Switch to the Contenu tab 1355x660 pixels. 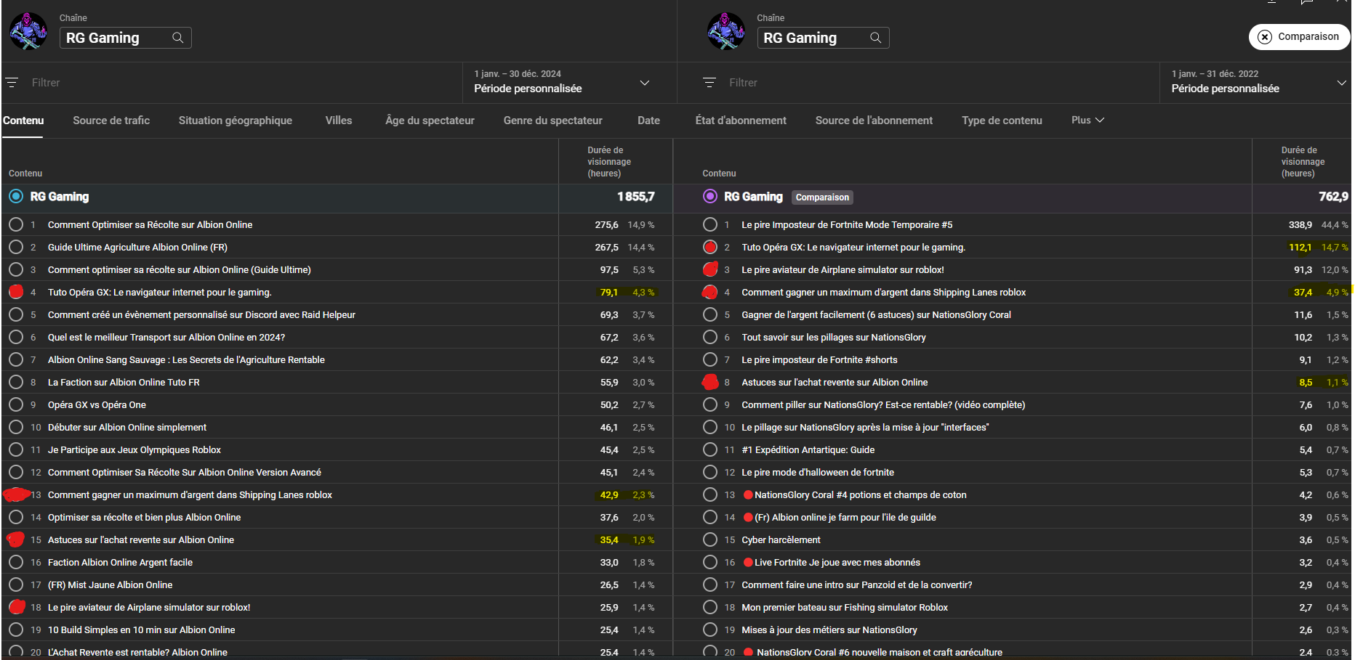click(x=23, y=121)
